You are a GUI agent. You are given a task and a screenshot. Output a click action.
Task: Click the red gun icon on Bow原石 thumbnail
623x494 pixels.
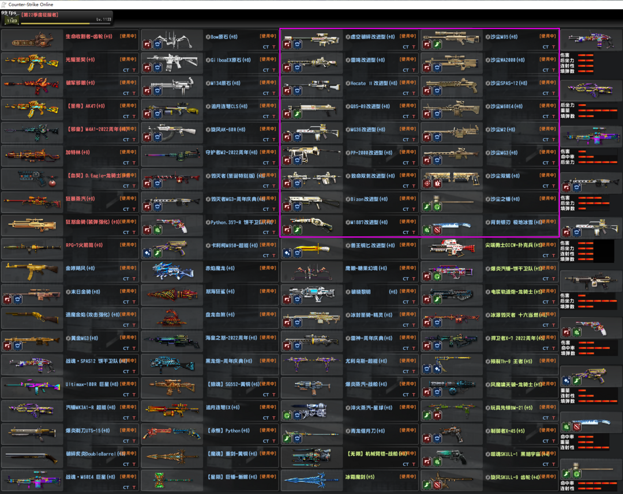click(148, 44)
